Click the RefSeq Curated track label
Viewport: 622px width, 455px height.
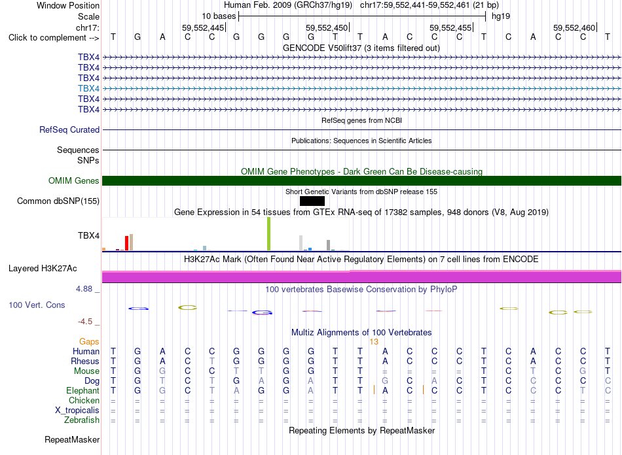pyautogui.click(x=69, y=130)
